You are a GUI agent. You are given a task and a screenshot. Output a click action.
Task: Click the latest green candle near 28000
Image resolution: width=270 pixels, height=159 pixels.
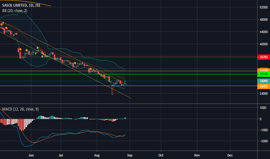tap(125, 82)
